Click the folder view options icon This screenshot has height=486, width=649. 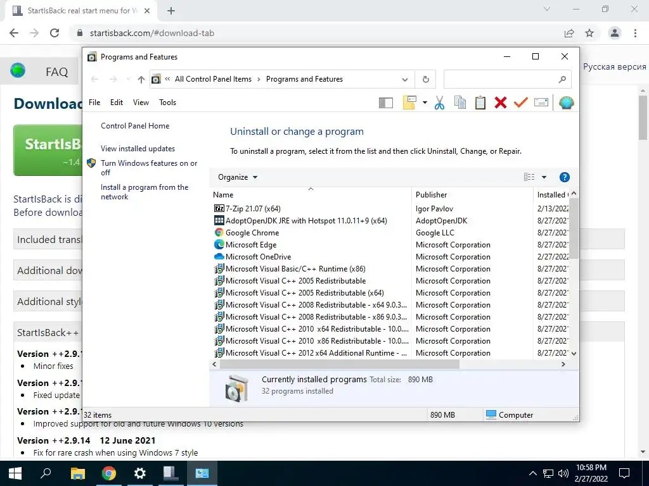[409, 103]
